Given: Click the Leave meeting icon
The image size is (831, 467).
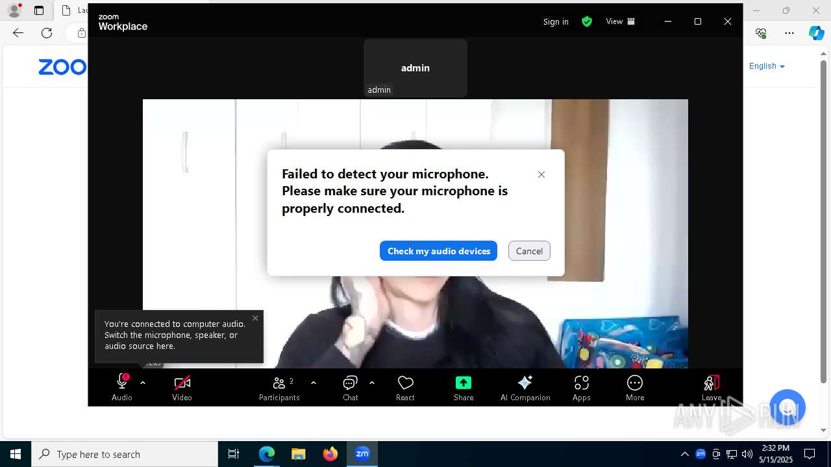Looking at the screenshot, I should [x=712, y=383].
